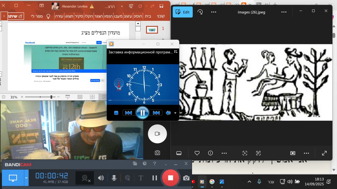Open media player volume dropdown arrow
The image size is (337, 189).
pyautogui.click(x=175, y=113)
